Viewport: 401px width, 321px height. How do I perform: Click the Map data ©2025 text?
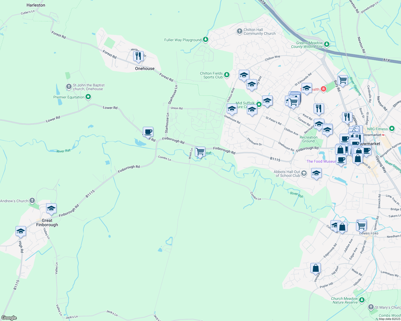coord(390,319)
